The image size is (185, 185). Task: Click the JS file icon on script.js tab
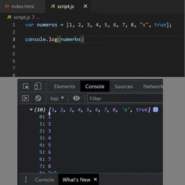point(53,6)
